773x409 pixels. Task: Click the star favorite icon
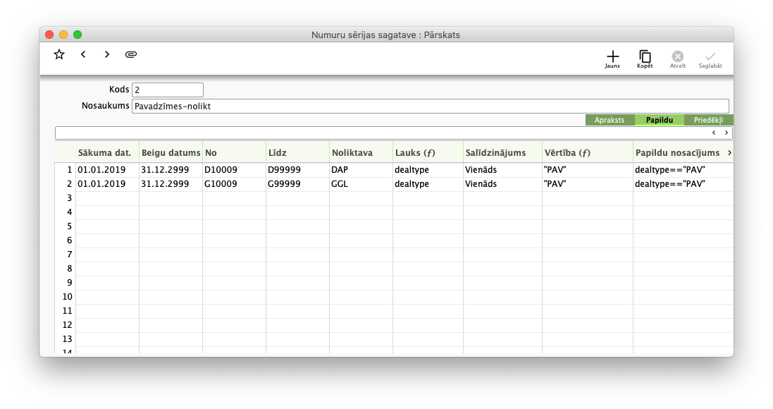[x=59, y=54]
